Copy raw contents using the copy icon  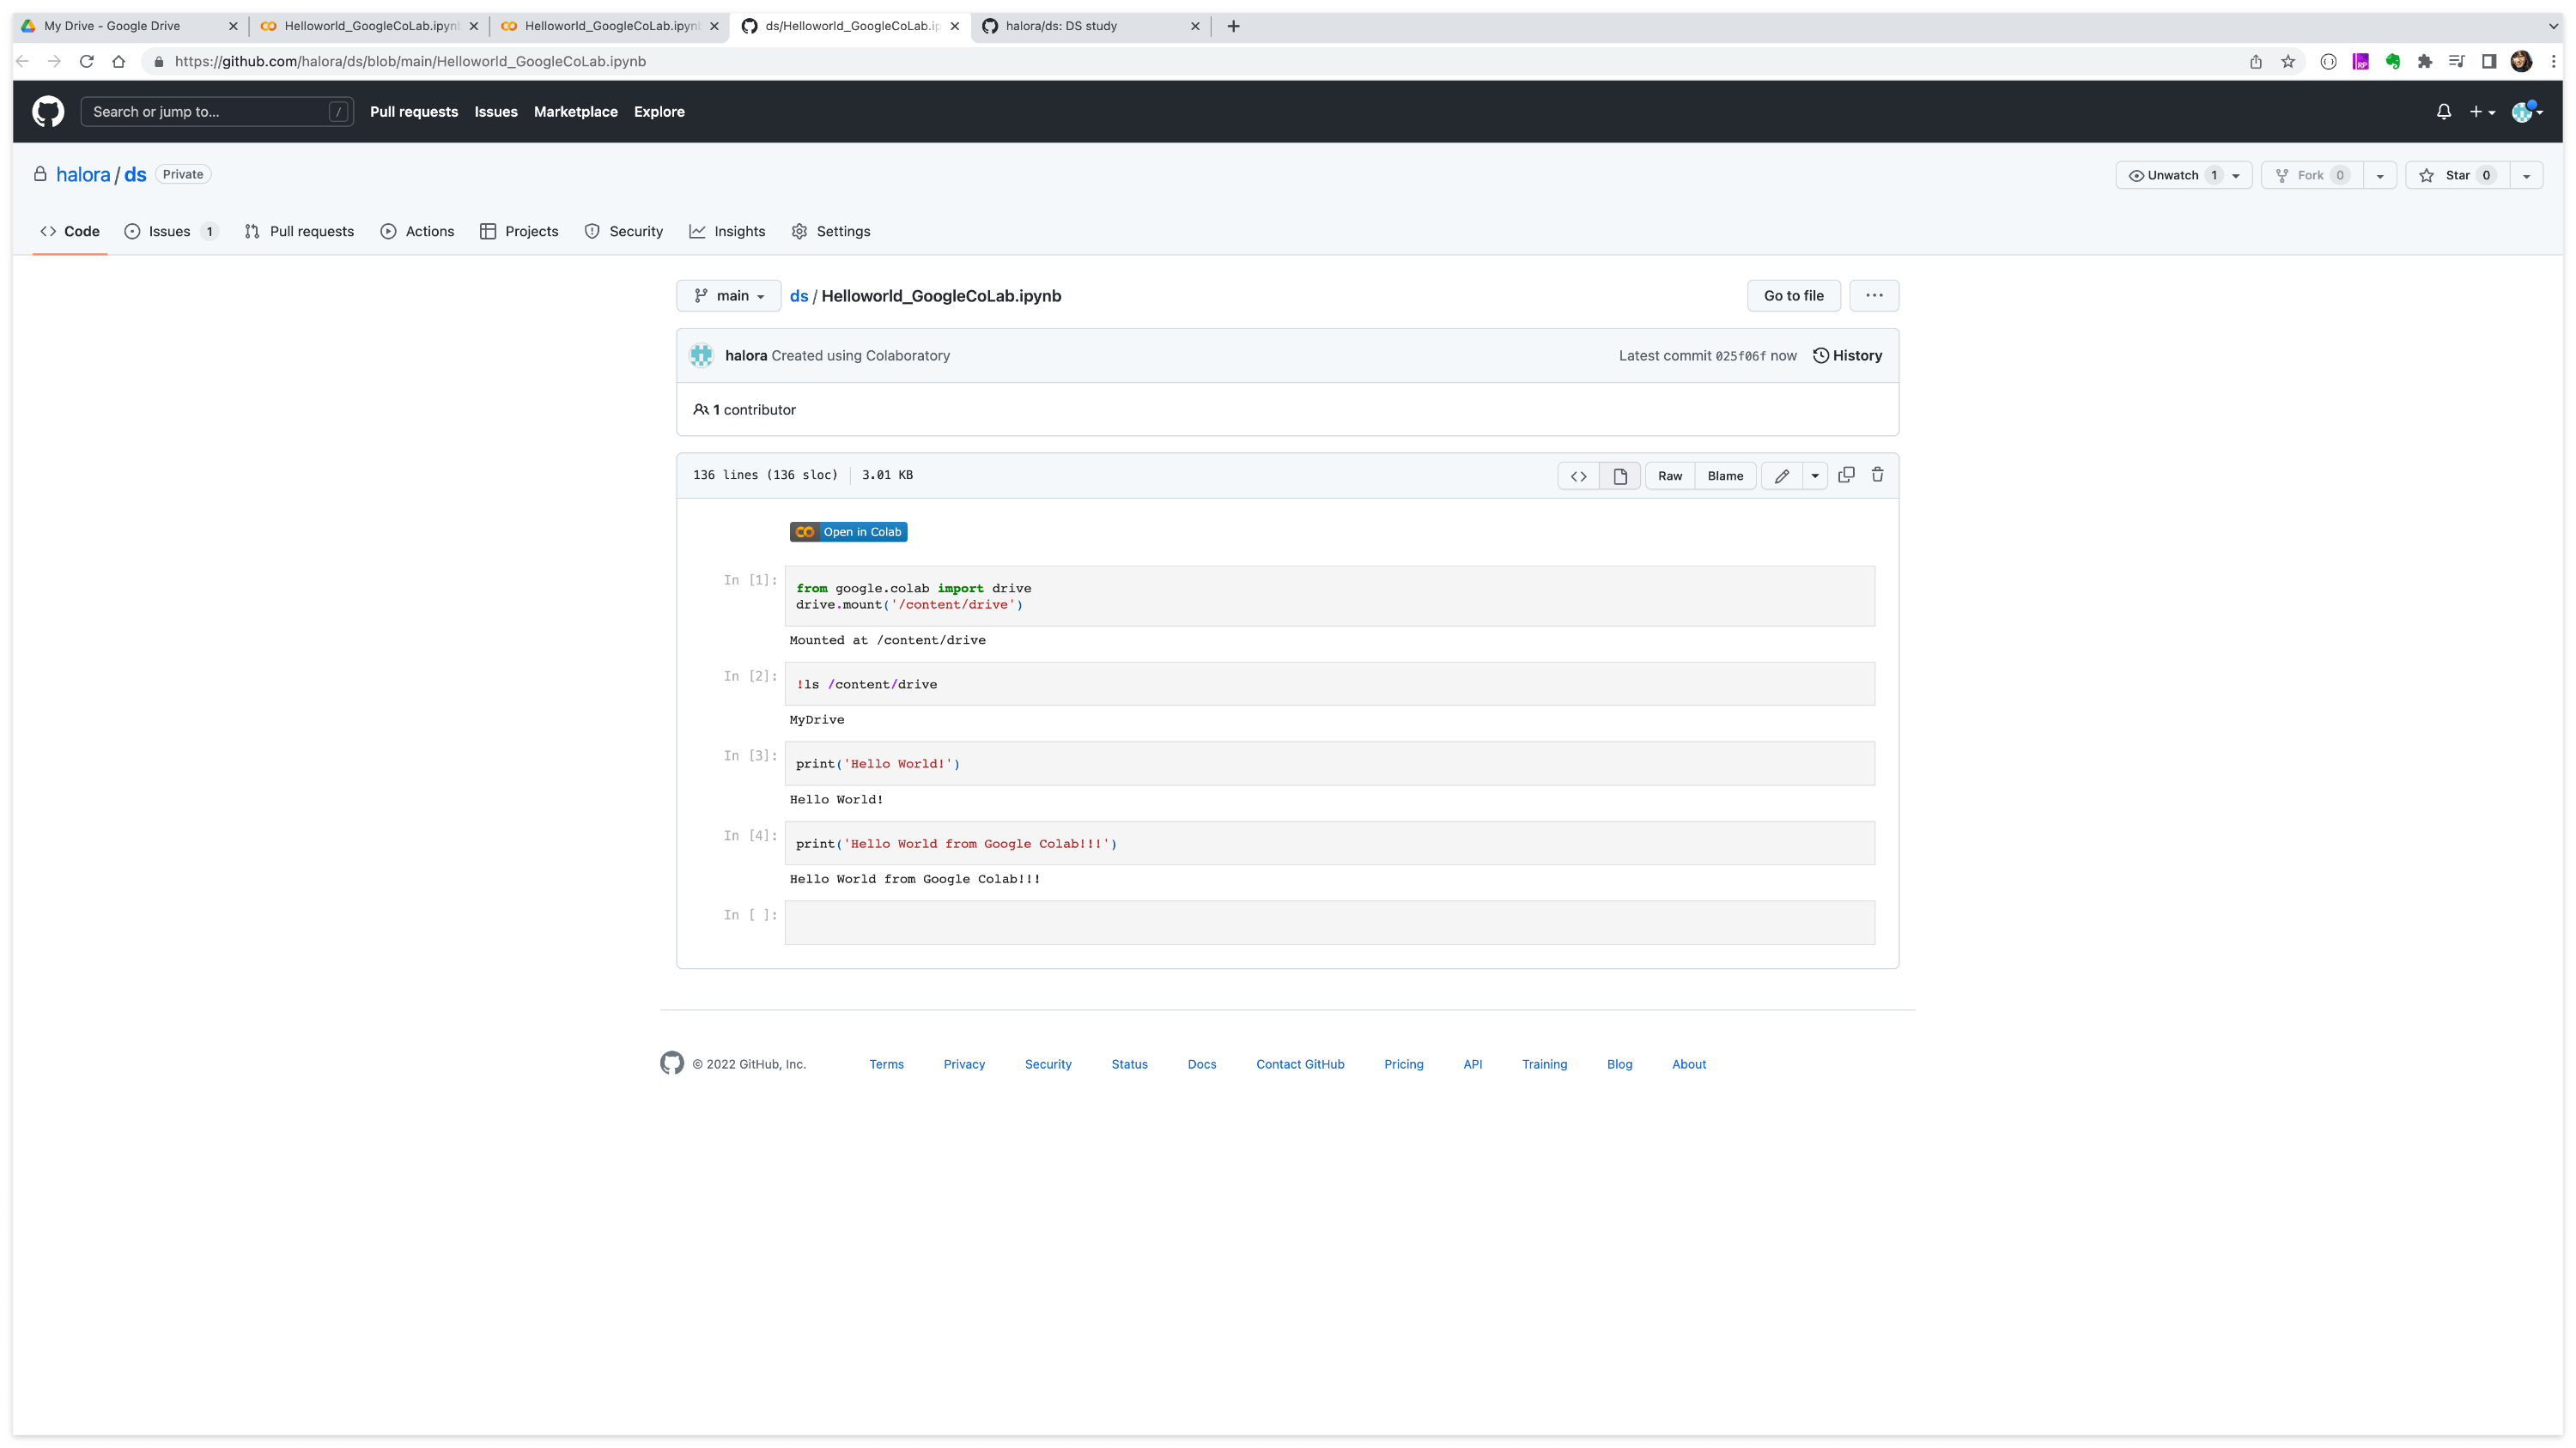(1846, 475)
